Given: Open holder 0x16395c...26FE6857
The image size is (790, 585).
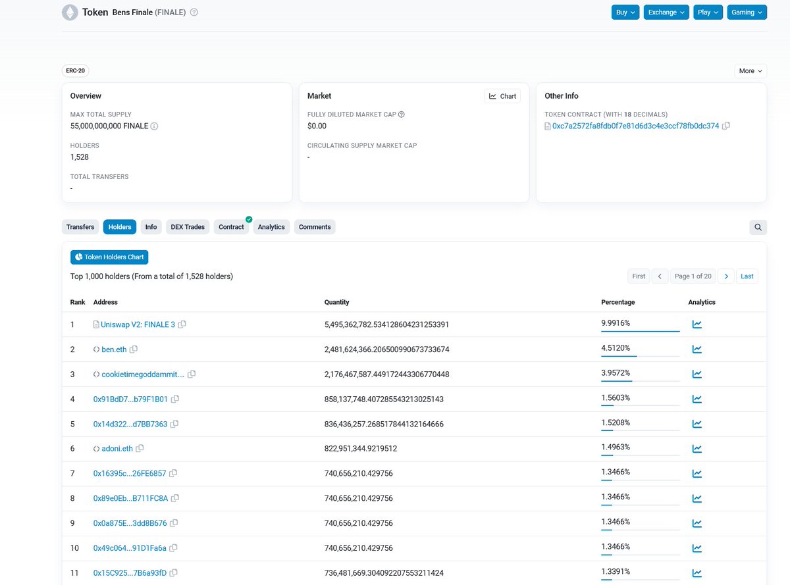Looking at the screenshot, I should pos(130,474).
